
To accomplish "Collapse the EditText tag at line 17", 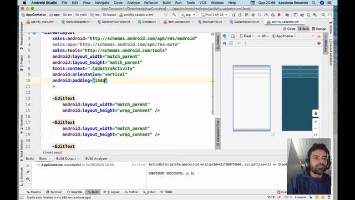I will pos(41,122).
